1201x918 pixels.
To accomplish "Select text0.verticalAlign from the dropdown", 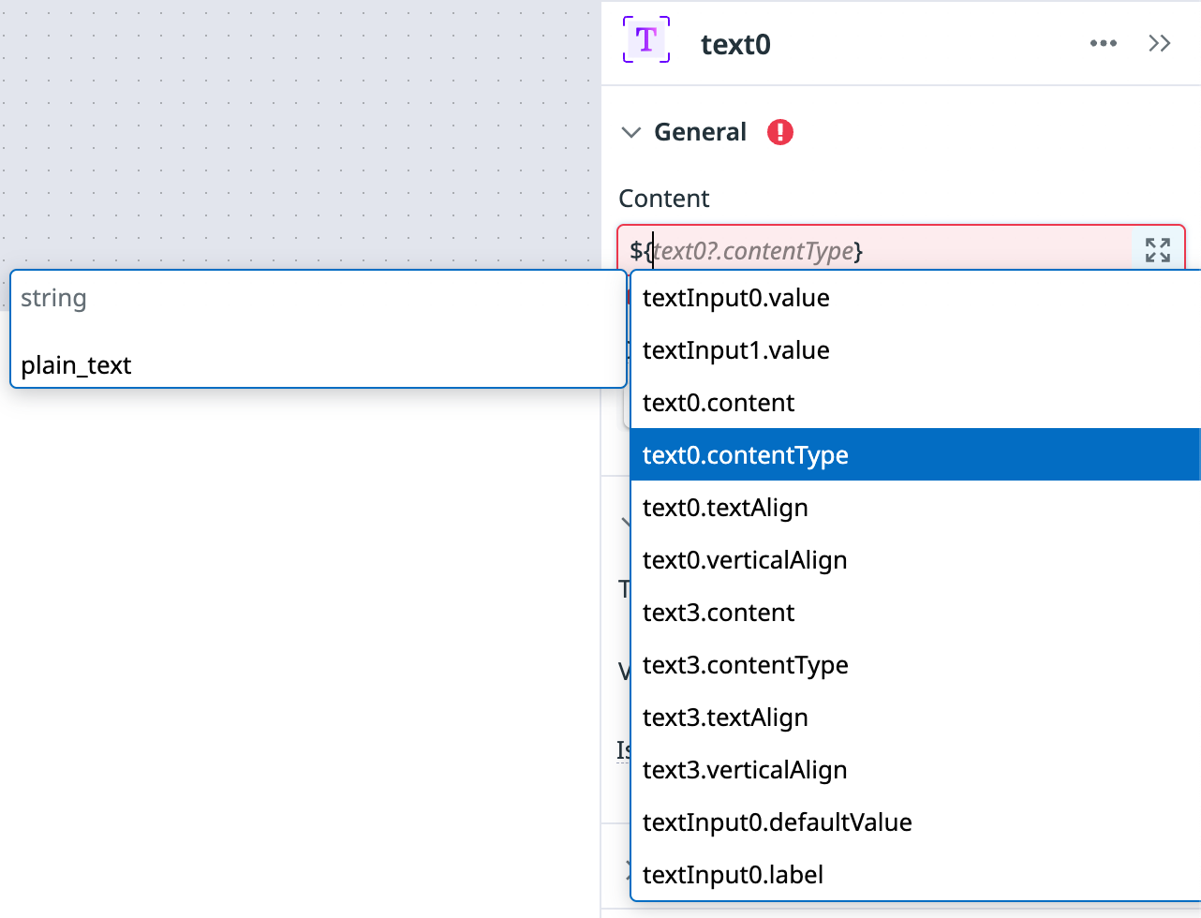I will tap(745, 560).
